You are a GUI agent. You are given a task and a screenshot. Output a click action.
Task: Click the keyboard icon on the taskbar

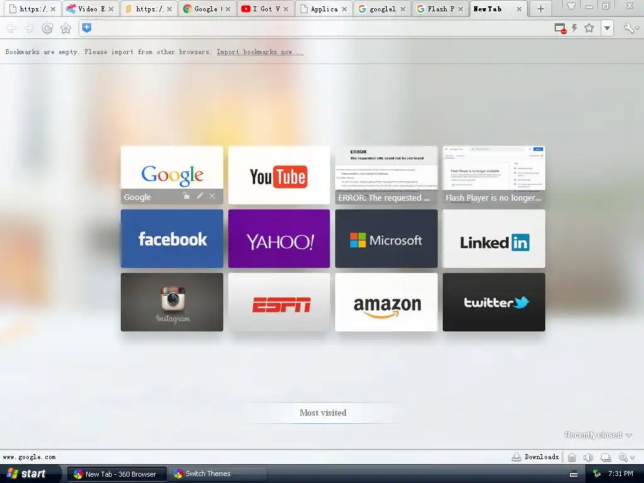point(574,474)
